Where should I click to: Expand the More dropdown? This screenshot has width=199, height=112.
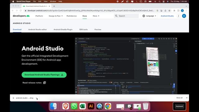pyautogui.click(x=96, y=16)
